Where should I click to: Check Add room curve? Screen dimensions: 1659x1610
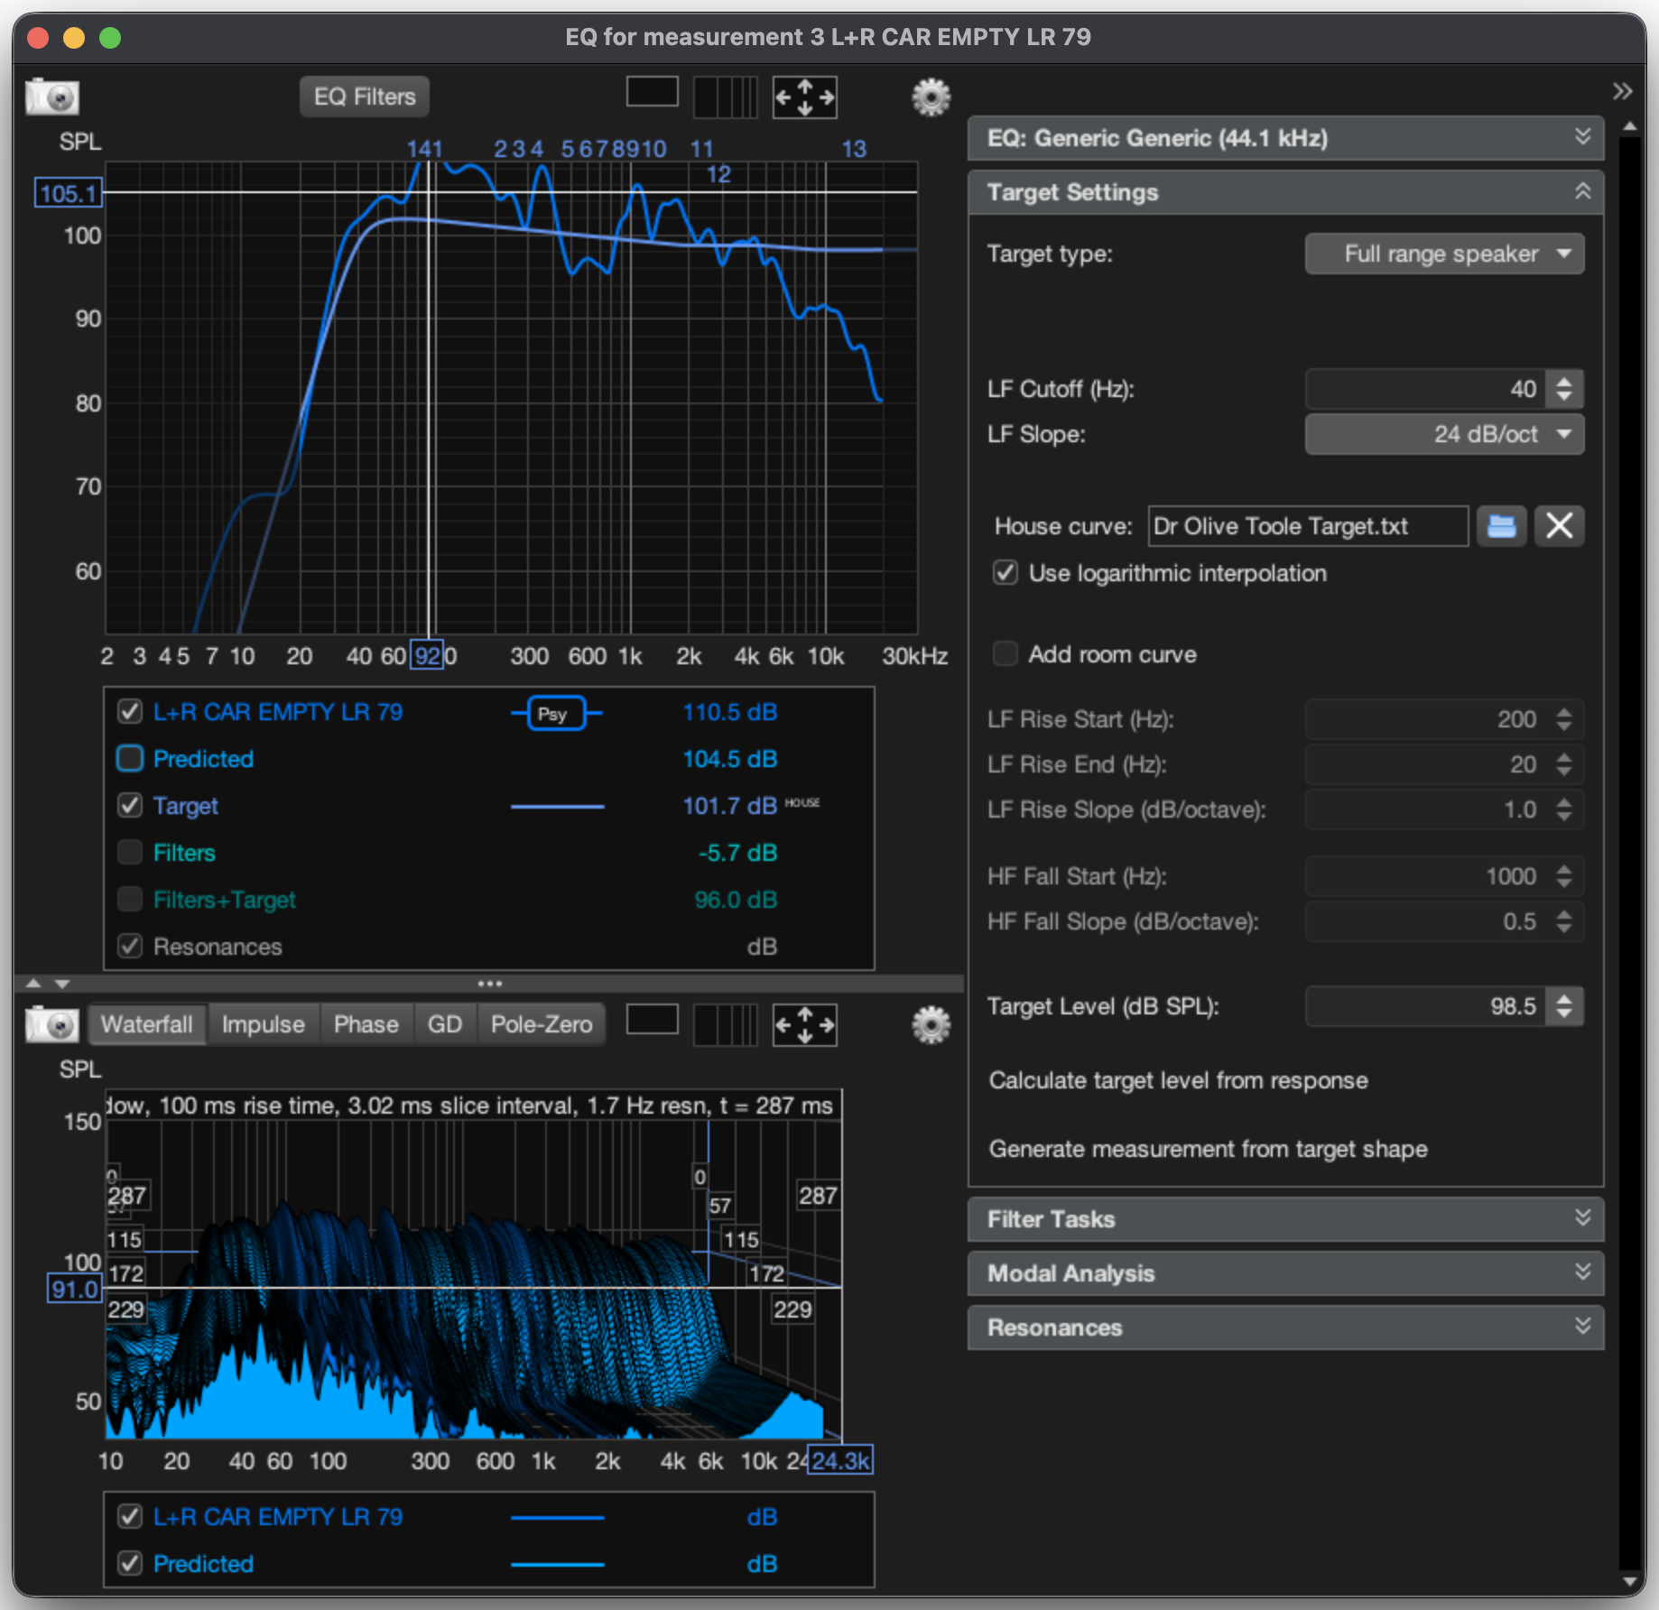(x=1006, y=654)
